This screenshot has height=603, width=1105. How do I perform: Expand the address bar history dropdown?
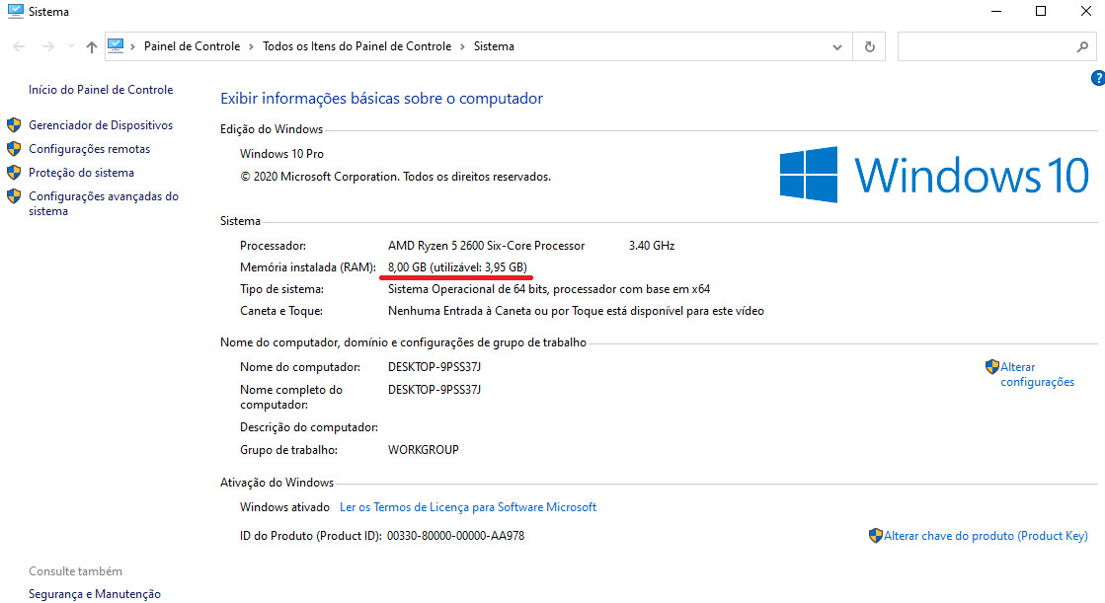coord(837,47)
